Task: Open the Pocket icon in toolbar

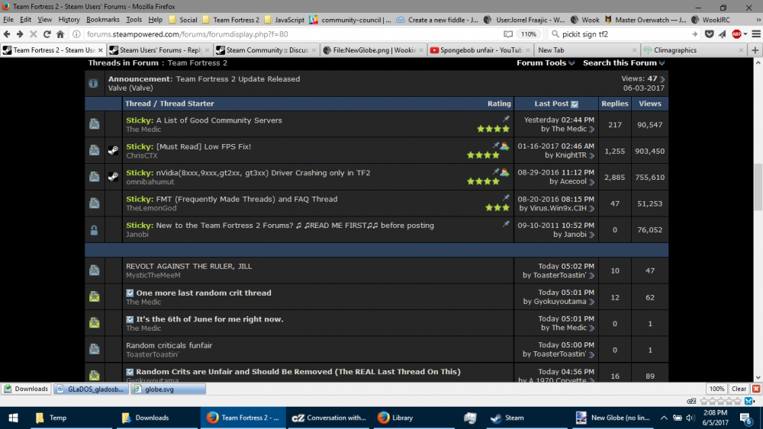Action: point(710,34)
